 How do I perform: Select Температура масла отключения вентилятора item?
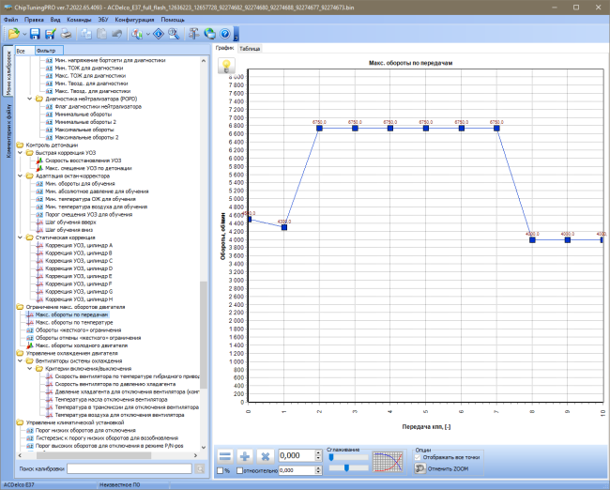(x=111, y=399)
